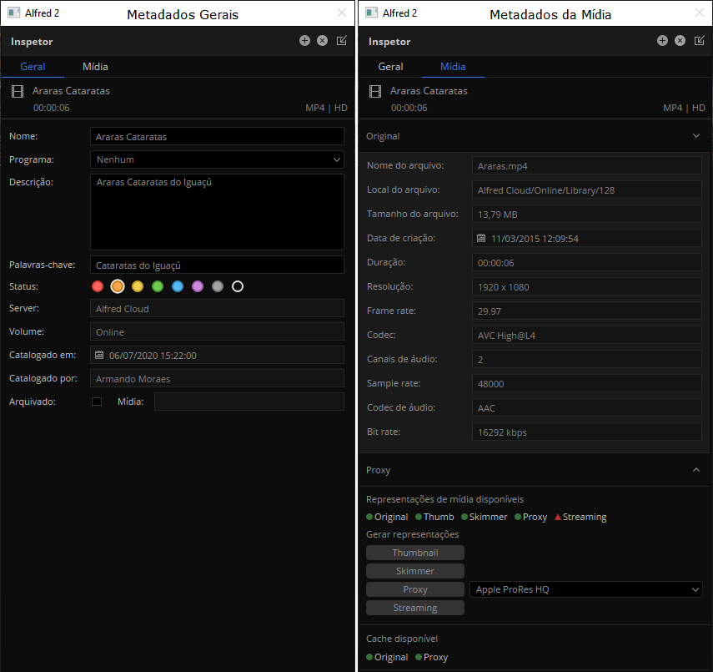Select the green status color

point(158,286)
